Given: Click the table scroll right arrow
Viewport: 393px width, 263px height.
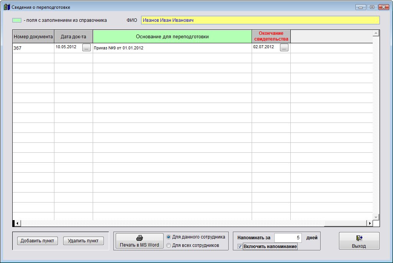Looking at the screenshot, I should (x=370, y=223).
